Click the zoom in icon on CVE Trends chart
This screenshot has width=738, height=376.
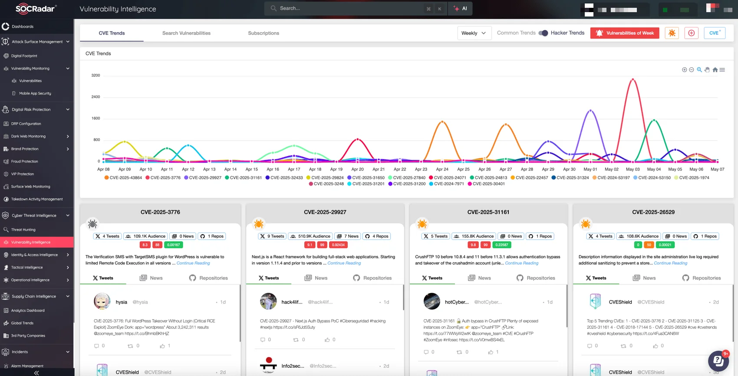tap(685, 70)
